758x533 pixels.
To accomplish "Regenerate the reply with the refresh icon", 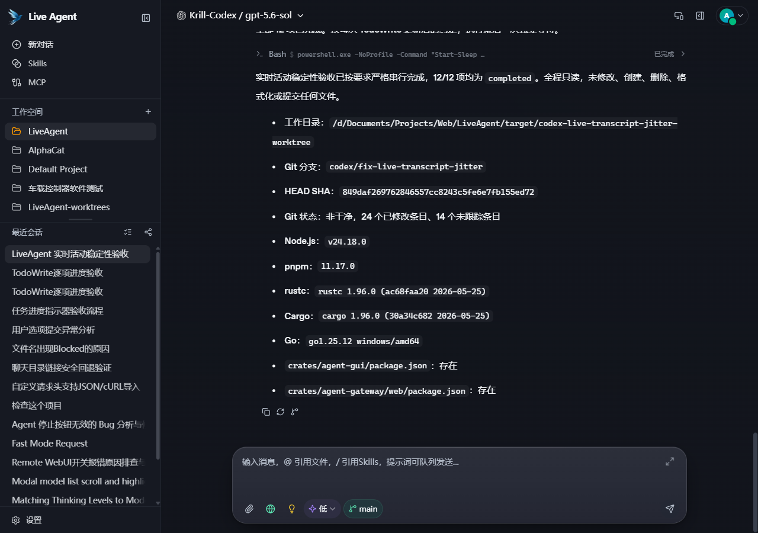I will pyautogui.click(x=280, y=412).
